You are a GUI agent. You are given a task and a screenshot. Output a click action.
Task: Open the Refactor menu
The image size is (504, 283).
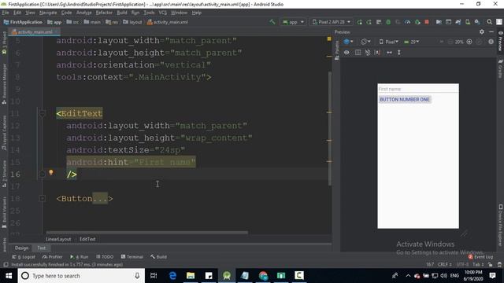pos(104,13)
